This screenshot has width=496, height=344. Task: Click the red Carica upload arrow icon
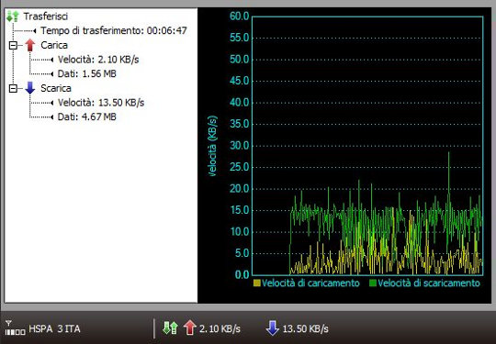[30, 45]
